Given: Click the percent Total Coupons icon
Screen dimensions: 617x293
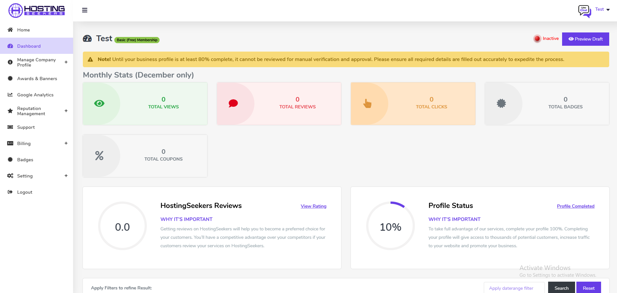Looking at the screenshot, I should point(99,156).
